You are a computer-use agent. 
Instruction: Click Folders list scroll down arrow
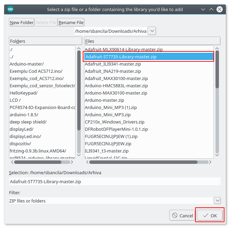tap(79, 155)
